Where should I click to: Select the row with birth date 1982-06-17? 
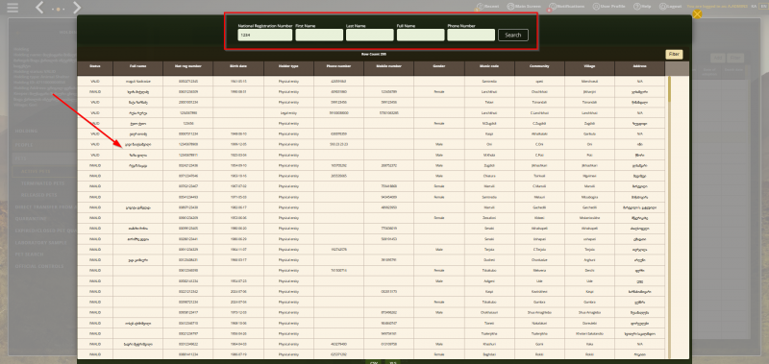click(371, 207)
